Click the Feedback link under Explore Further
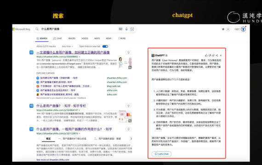Viewport: 262px width, 165px height. 82,98
